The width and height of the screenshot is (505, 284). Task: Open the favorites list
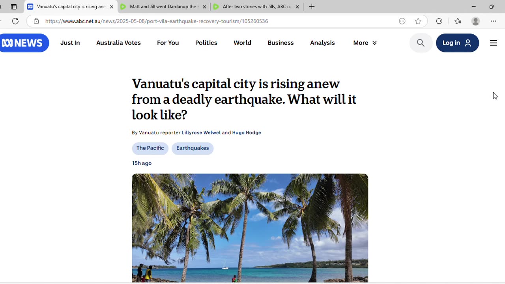458,21
